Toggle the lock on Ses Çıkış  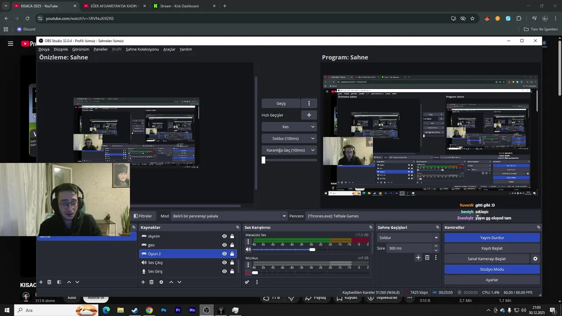click(232, 262)
